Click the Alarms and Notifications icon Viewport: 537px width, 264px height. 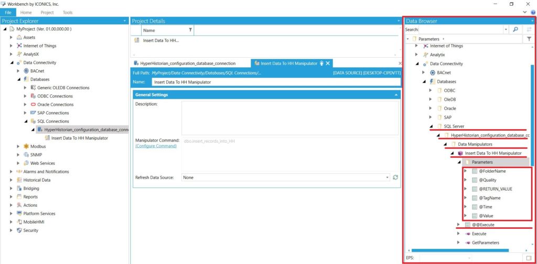(x=19, y=172)
